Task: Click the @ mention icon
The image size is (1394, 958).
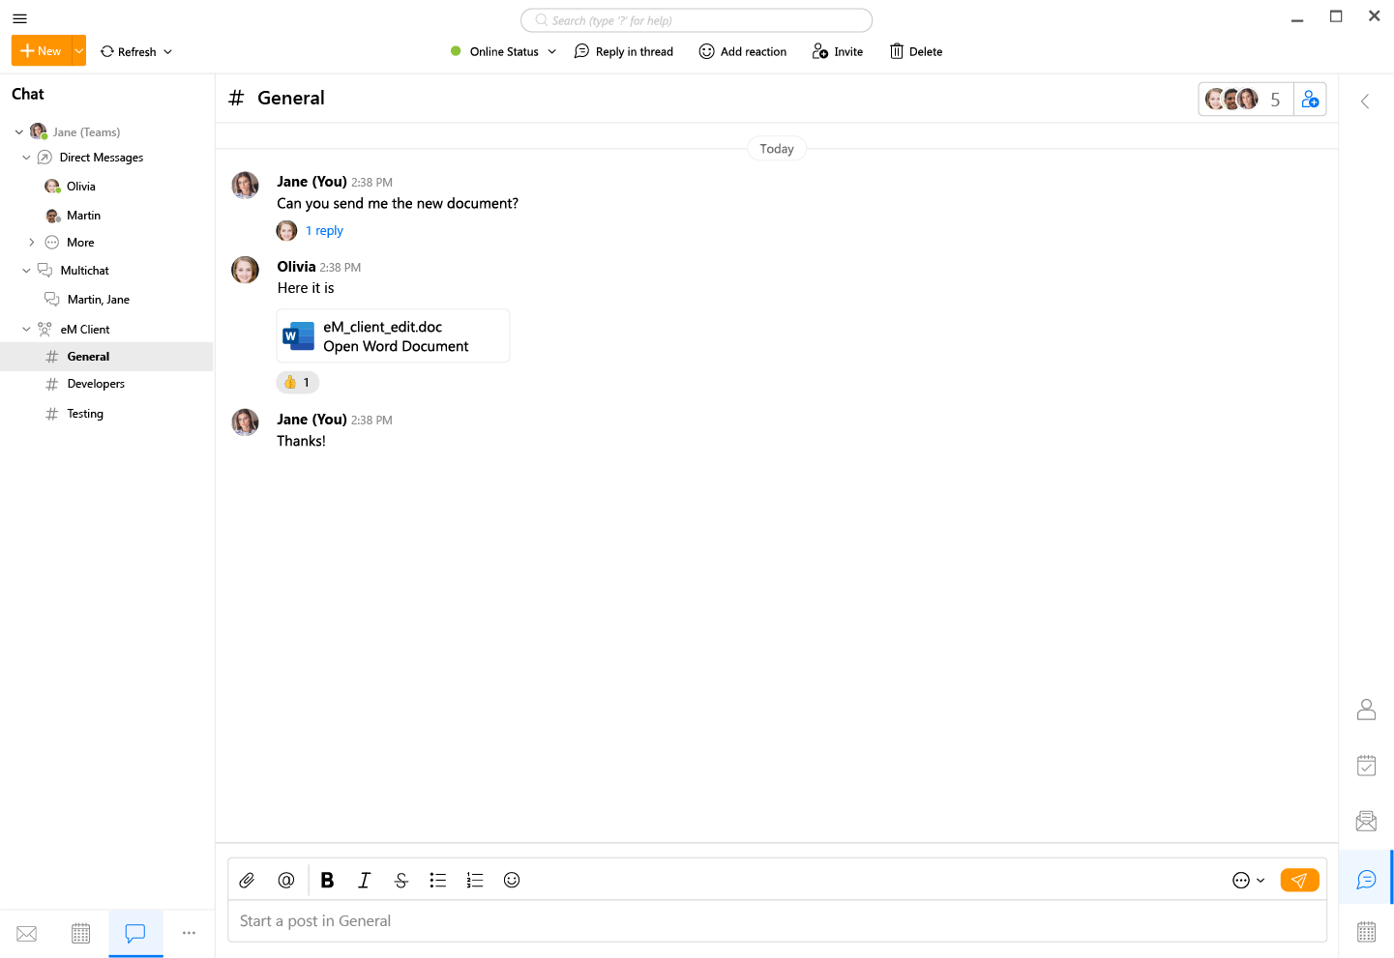Action: click(x=286, y=880)
